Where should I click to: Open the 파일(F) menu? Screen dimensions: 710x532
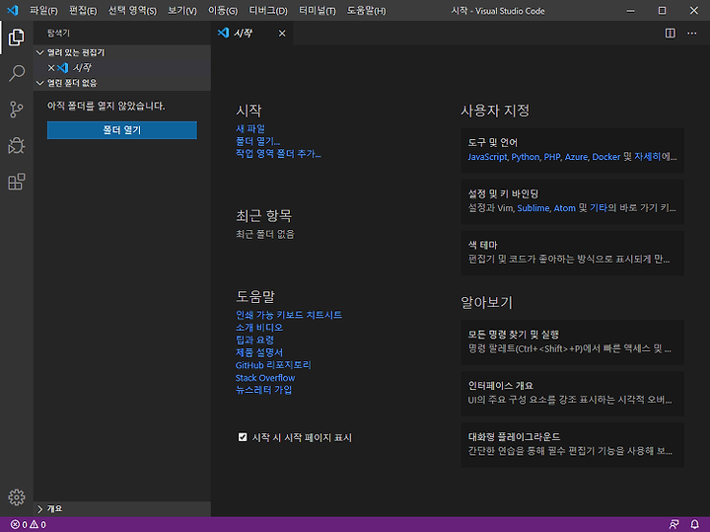(x=44, y=11)
